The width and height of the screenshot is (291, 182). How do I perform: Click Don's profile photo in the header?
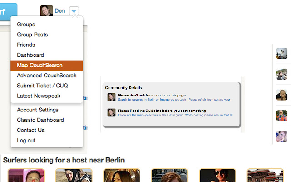(x=46, y=10)
